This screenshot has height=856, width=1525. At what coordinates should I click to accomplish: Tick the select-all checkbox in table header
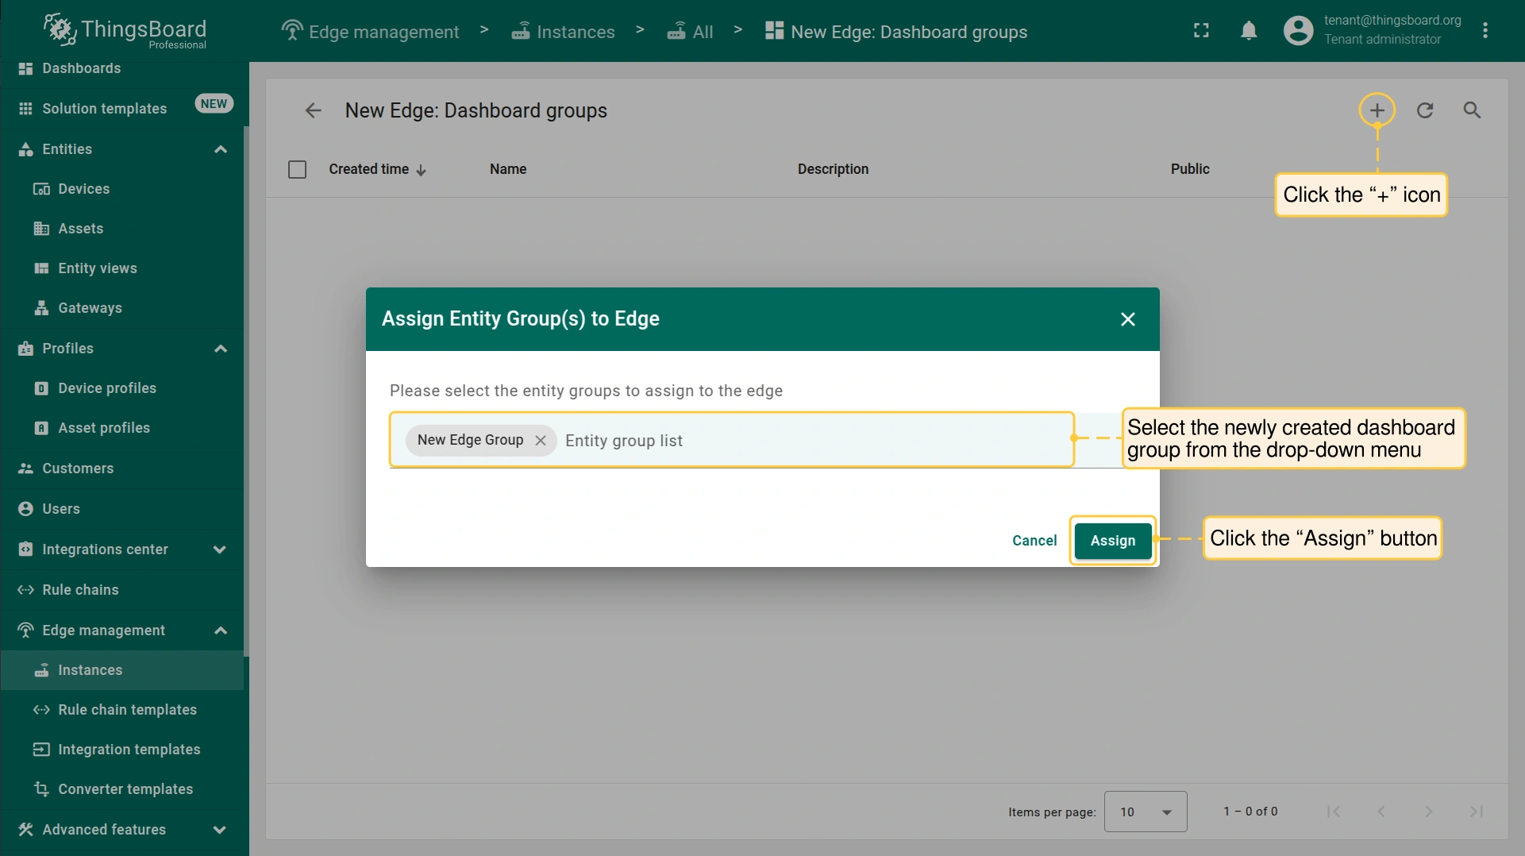[297, 169]
